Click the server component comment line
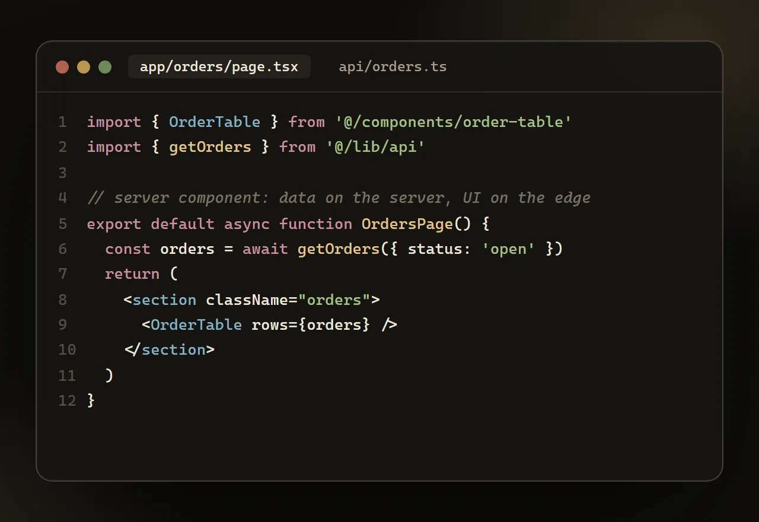Image resolution: width=759 pixels, height=522 pixels. tap(339, 198)
